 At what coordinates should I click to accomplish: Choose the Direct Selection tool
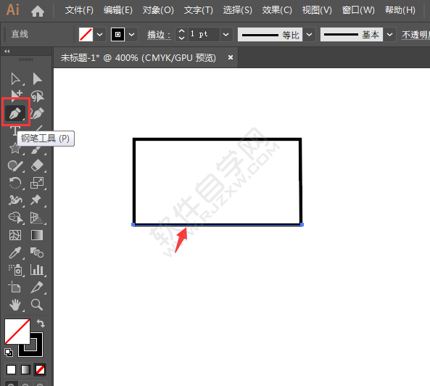37,79
